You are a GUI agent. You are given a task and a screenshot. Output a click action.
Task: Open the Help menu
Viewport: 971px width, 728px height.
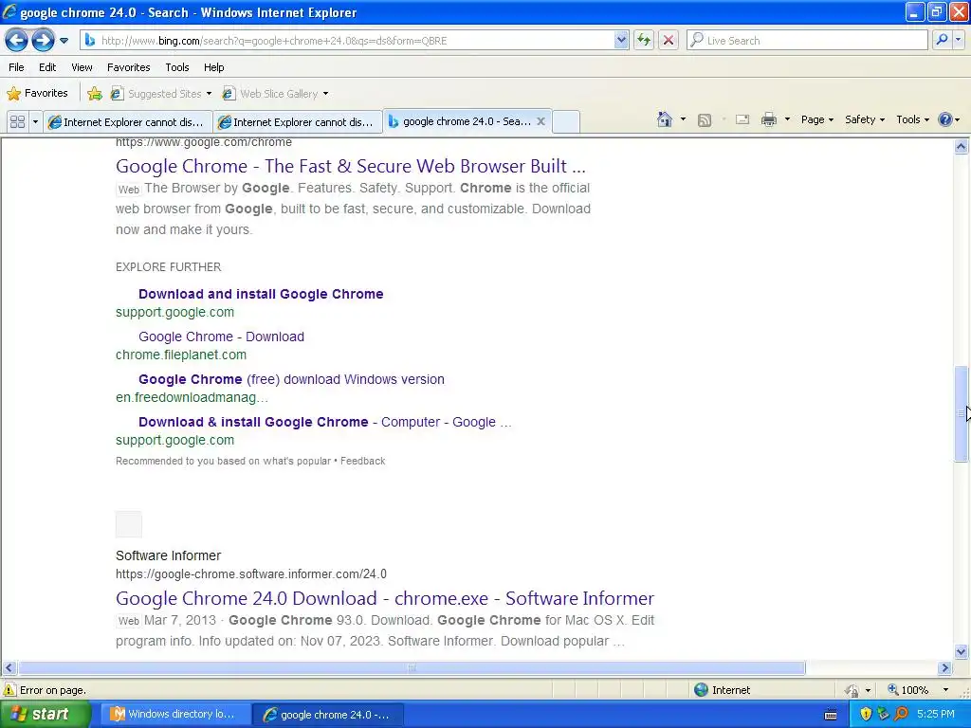pos(214,67)
